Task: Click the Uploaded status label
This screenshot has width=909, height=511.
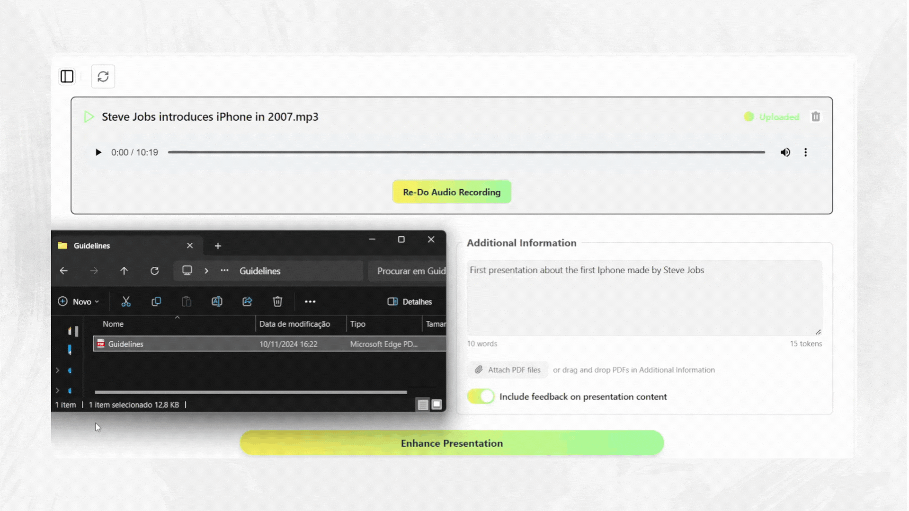Action: click(779, 117)
